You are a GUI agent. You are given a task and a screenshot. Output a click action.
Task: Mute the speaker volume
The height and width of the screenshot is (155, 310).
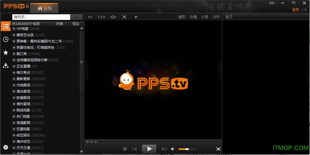tap(173, 149)
